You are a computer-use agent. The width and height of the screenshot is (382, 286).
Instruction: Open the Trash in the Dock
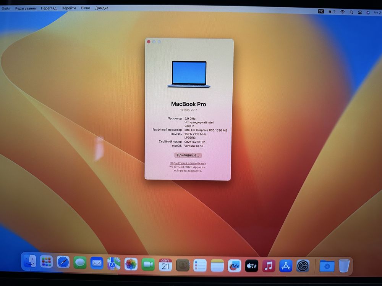pos(344,265)
